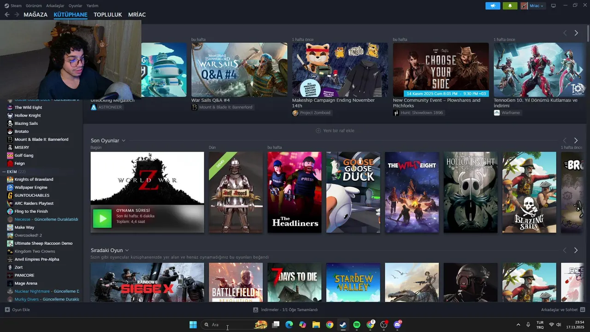The width and height of the screenshot is (590, 332).
Task: Click the Hunt: Showdown 1896 tag
Action: pyautogui.click(x=418, y=113)
